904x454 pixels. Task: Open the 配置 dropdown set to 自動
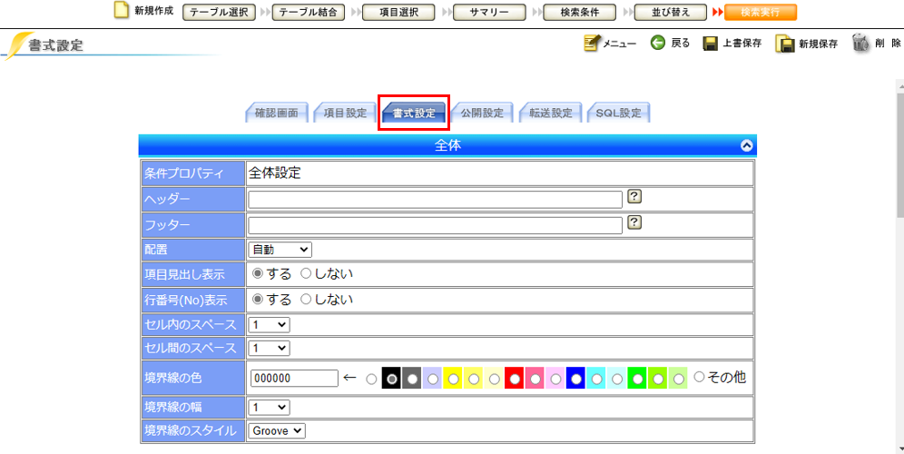[280, 250]
